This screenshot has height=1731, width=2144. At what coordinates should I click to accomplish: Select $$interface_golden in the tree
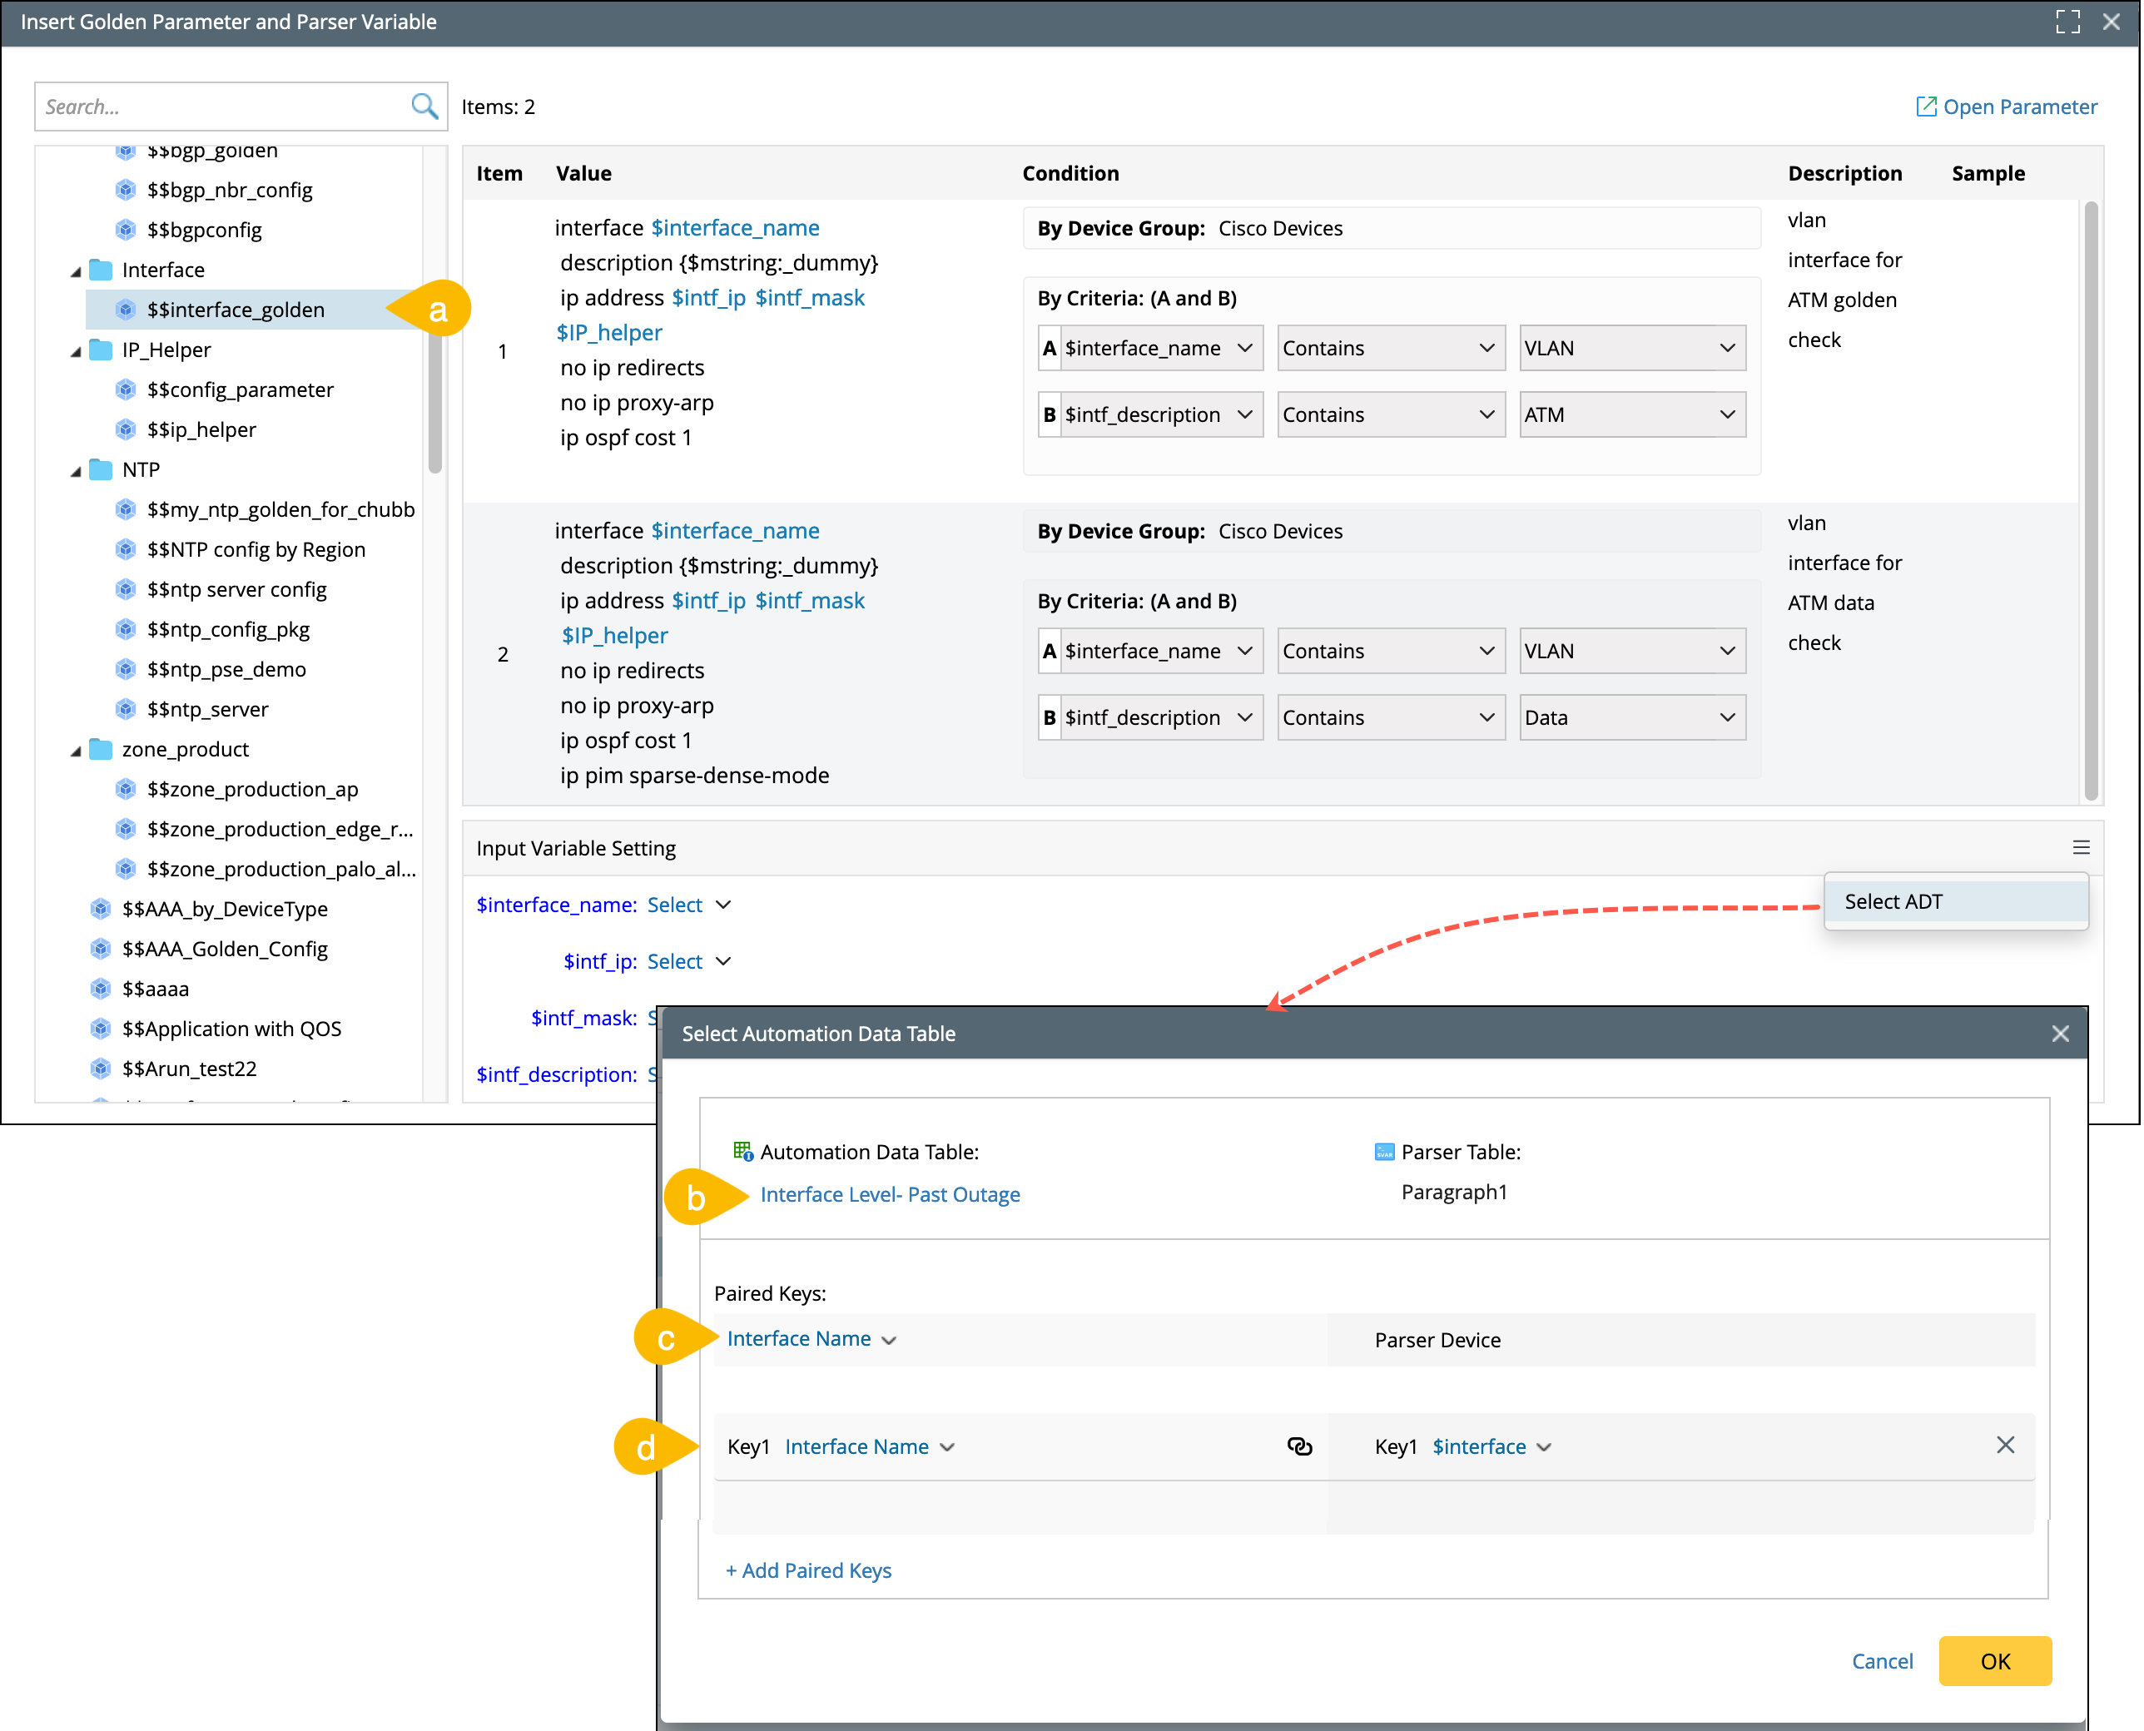[236, 310]
